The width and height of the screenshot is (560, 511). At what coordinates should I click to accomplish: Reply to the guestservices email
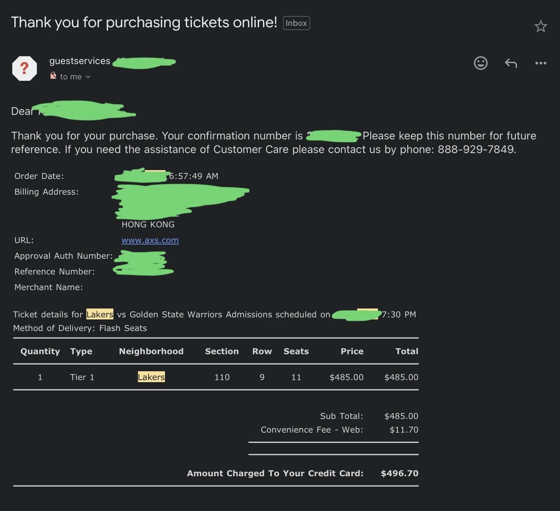pyautogui.click(x=511, y=63)
